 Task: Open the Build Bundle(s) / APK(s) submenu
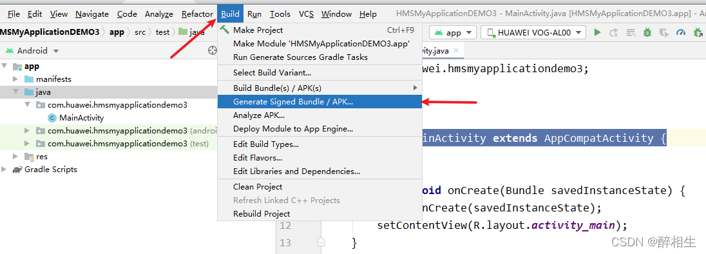320,88
